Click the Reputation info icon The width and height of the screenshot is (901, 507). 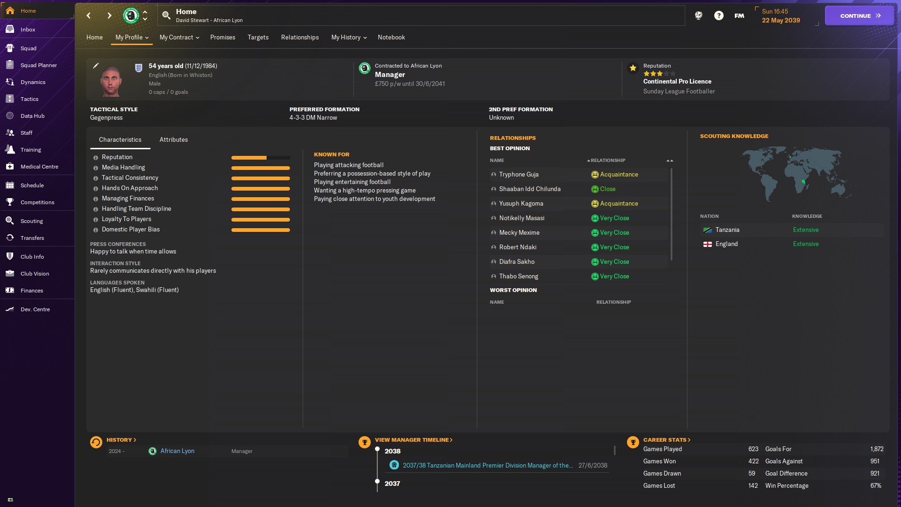click(x=96, y=158)
